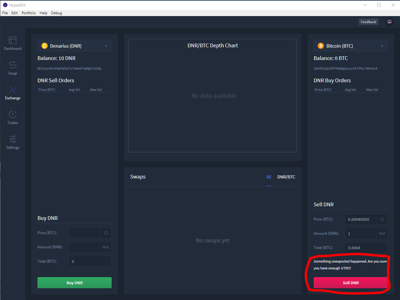
Task: Click Price (BTC) header in DNR Buy Orders
Action: (323, 90)
